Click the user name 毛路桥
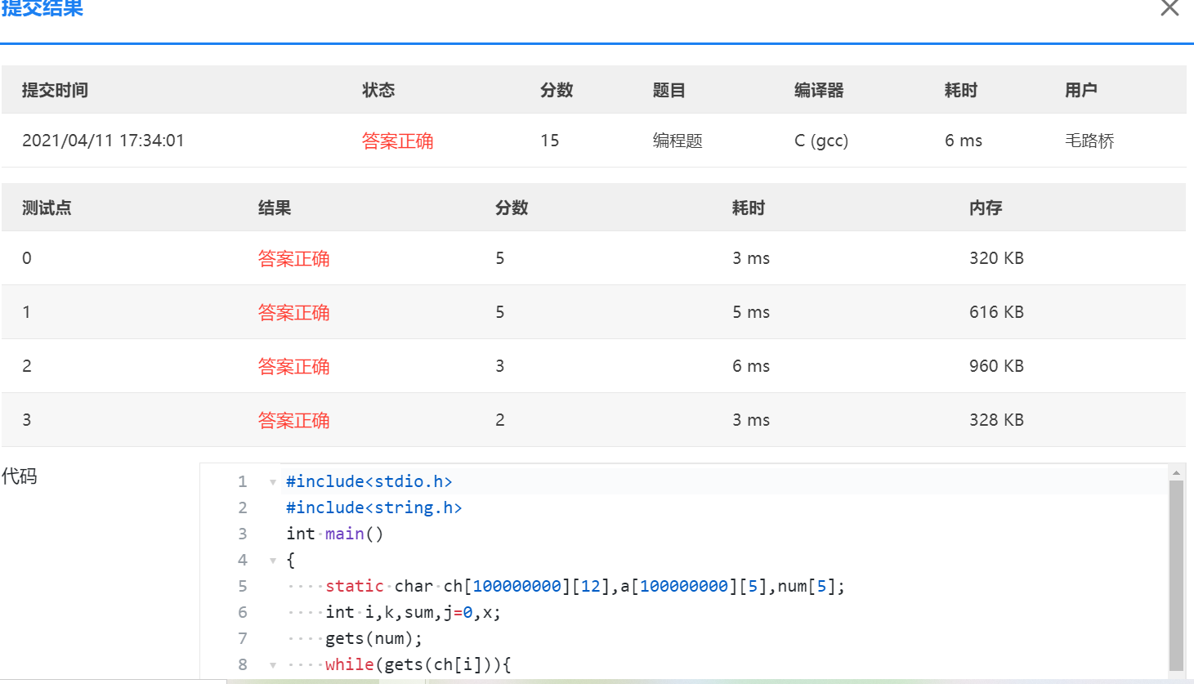 (x=1089, y=141)
